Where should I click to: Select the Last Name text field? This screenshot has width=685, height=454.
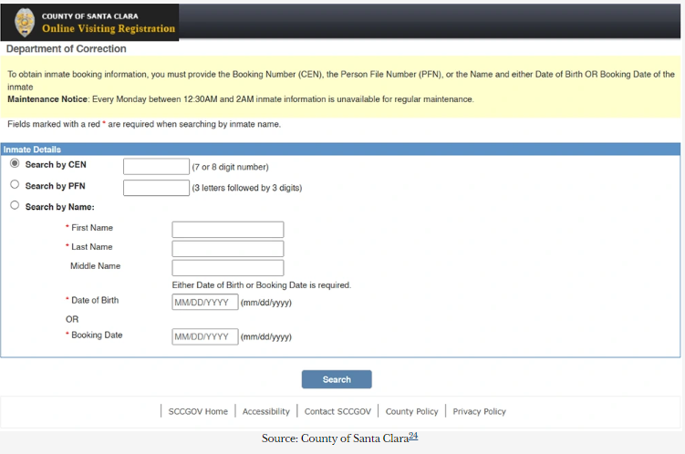(227, 249)
